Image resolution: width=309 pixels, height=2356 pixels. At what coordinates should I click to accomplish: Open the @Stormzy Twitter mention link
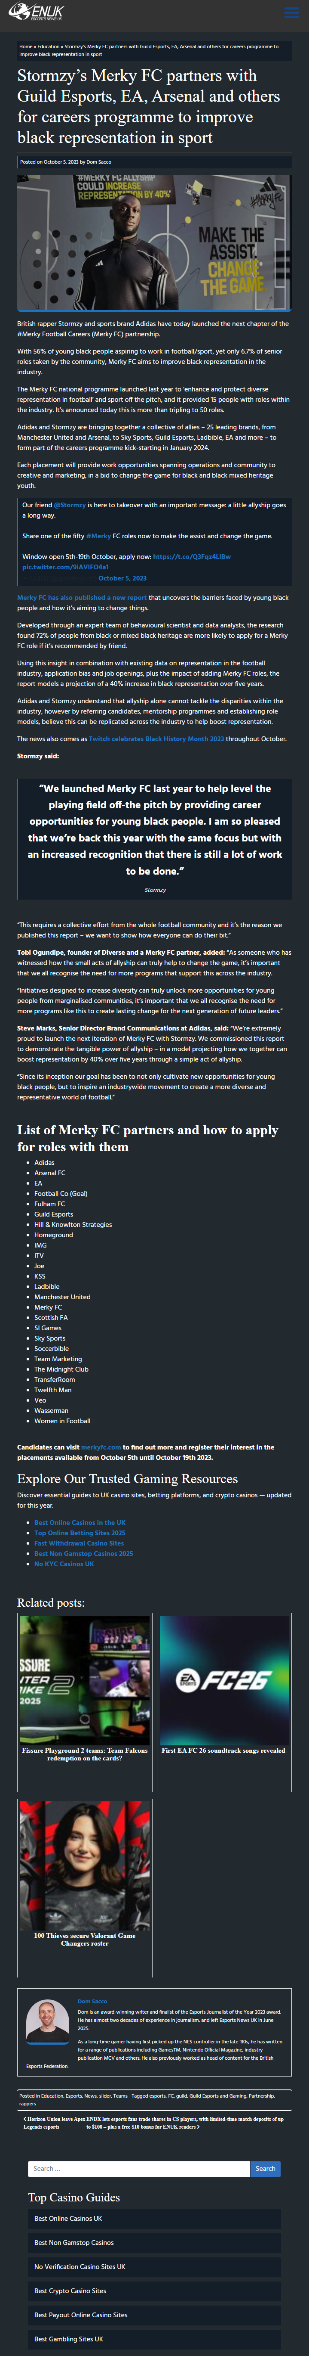pos(69,505)
